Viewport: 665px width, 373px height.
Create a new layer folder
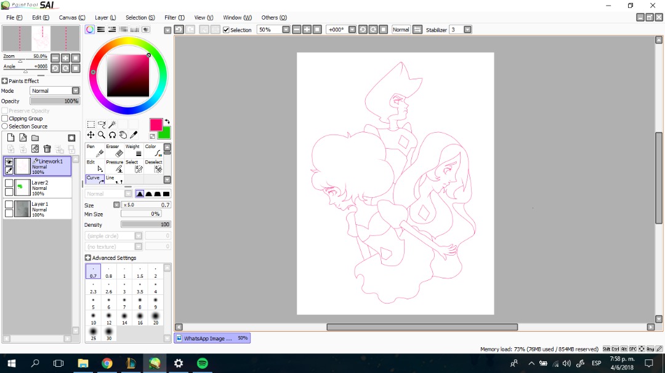pos(35,138)
